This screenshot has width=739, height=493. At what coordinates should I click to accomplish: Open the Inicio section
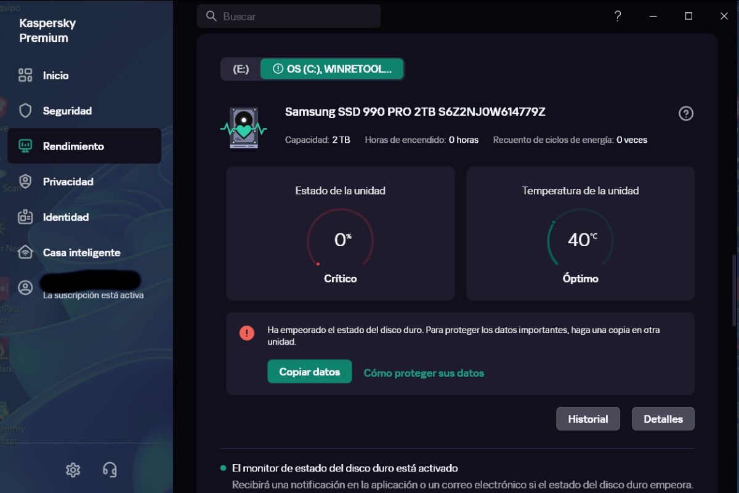[x=84, y=76]
